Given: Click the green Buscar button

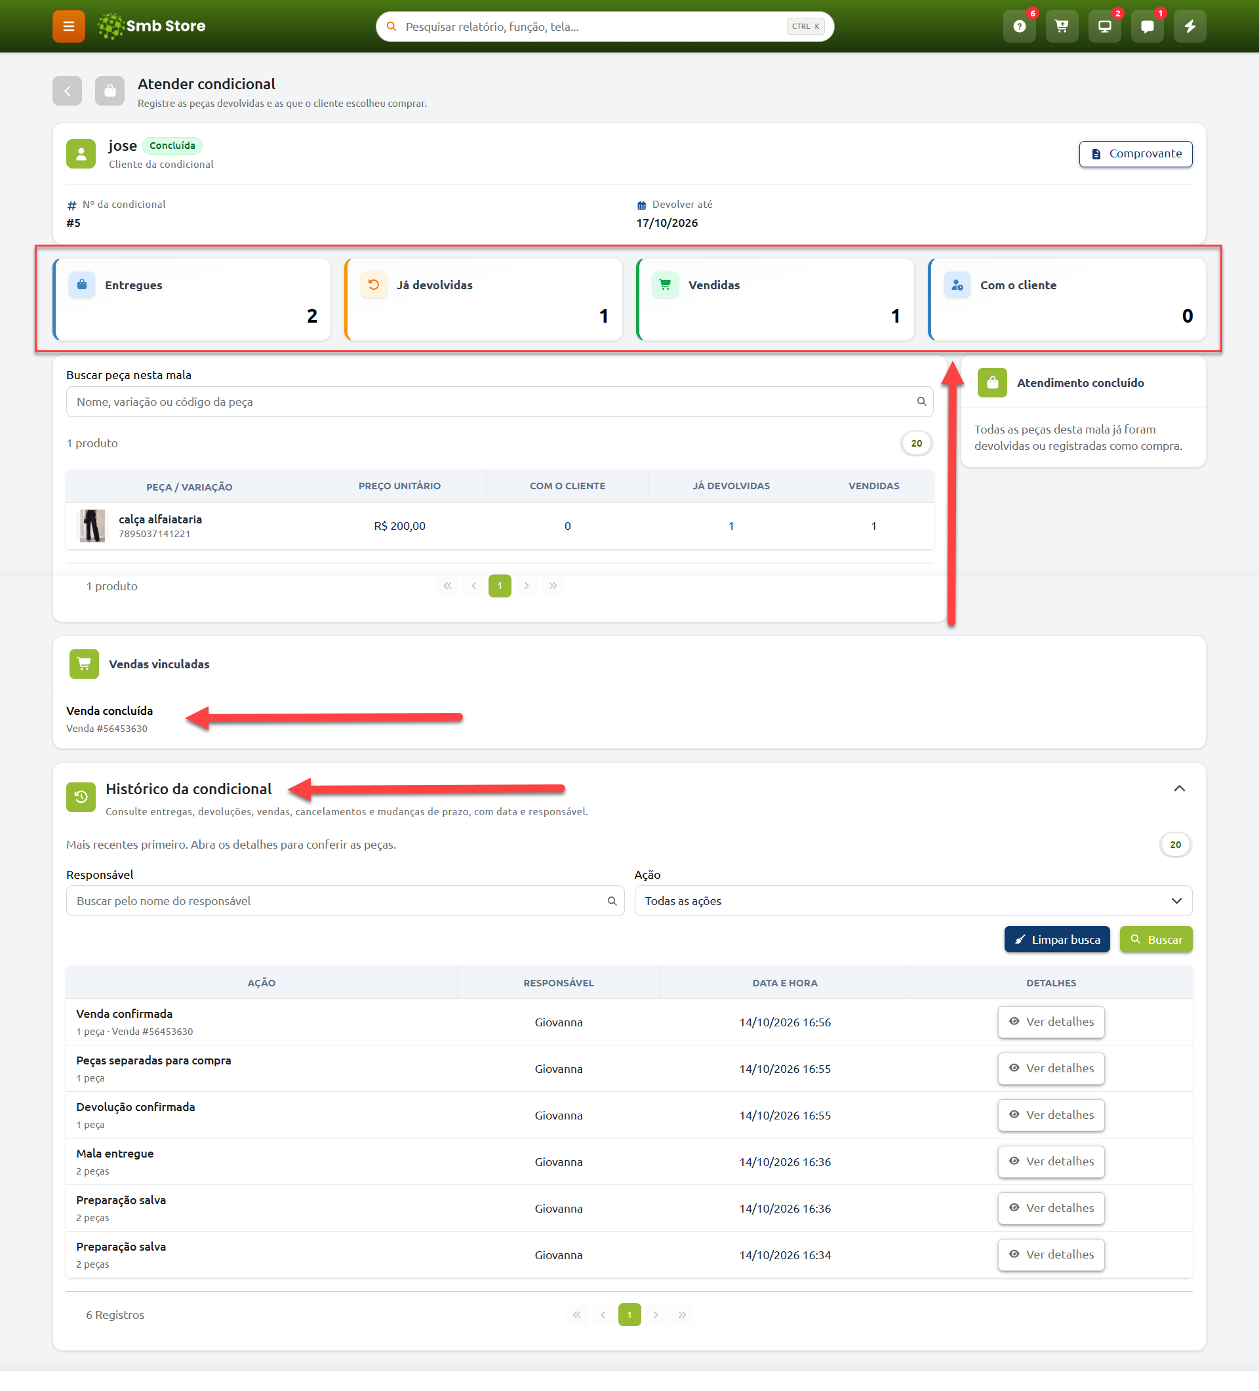Looking at the screenshot, I should (1155, 940).
